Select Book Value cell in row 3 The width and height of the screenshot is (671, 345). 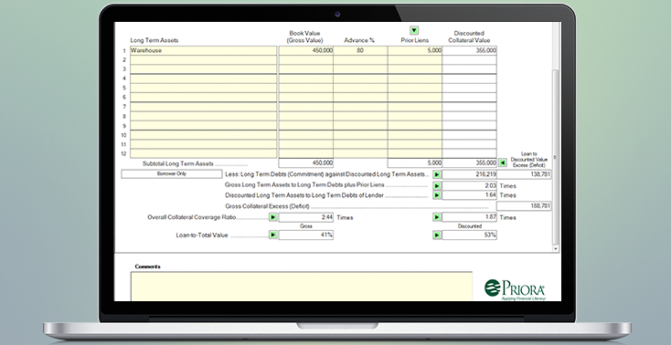[x=306, y=69]
